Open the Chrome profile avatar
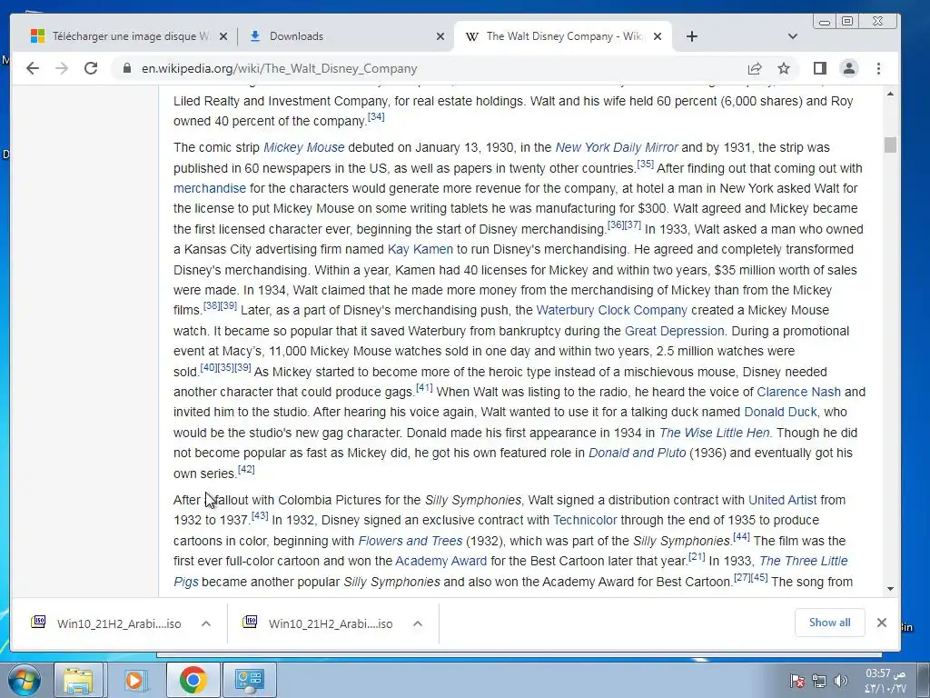The height and width of the screenshot is (698, 930). pyautogui.click(x=849, y=68)
